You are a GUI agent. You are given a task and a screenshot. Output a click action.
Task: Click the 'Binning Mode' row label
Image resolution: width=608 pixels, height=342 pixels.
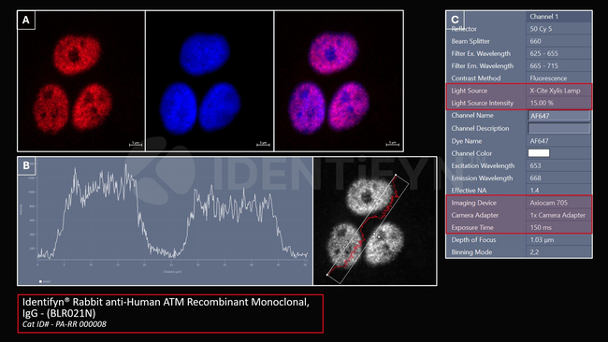tap(471, 252)
